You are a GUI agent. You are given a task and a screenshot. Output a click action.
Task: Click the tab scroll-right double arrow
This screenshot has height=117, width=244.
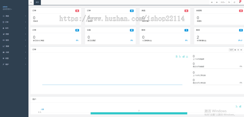[217, 2]
